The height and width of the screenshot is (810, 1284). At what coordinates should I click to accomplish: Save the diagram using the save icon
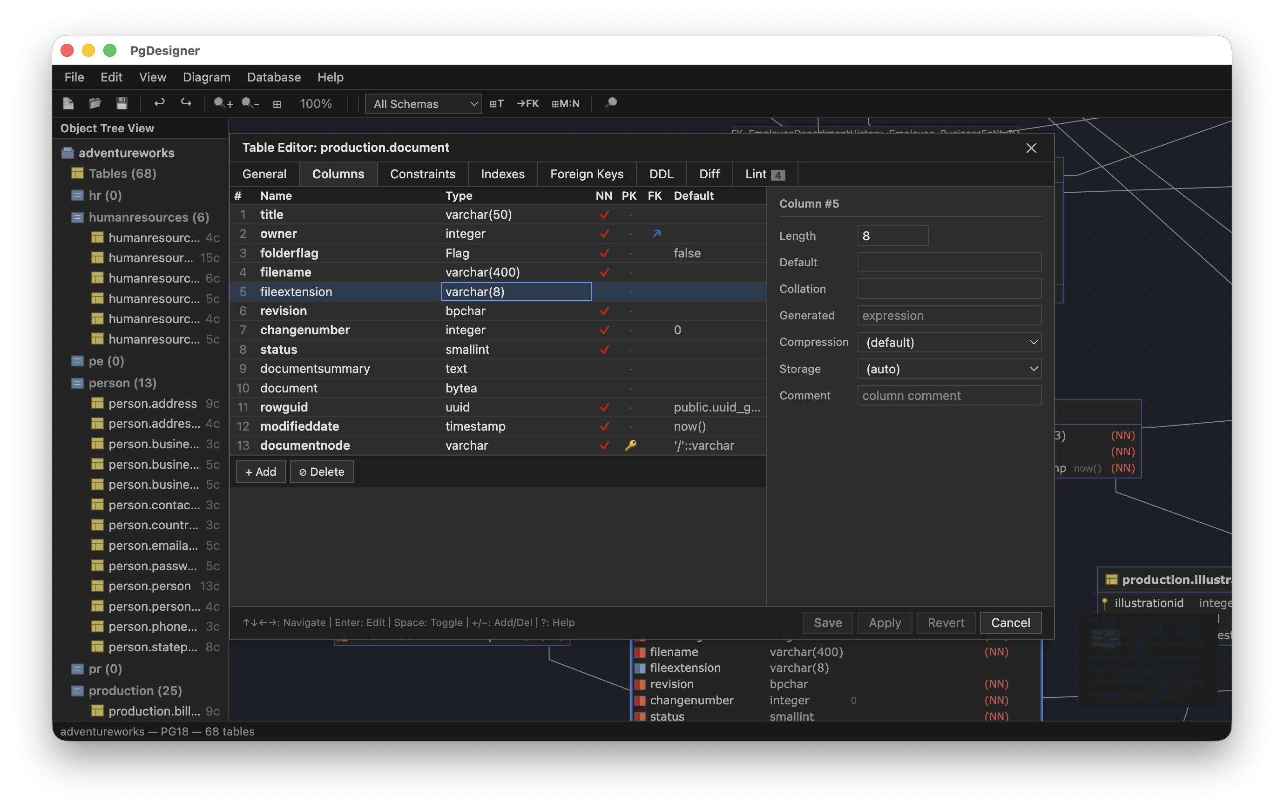tap(122, 103)
